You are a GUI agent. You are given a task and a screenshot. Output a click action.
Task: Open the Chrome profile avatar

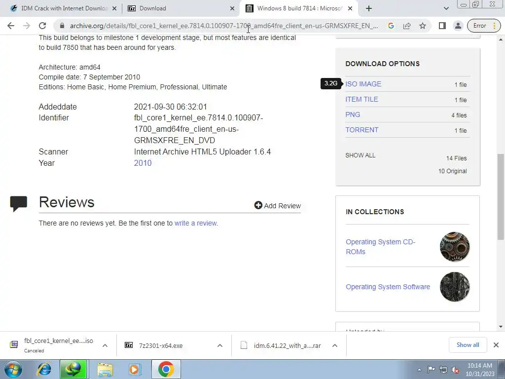point(458,26)
